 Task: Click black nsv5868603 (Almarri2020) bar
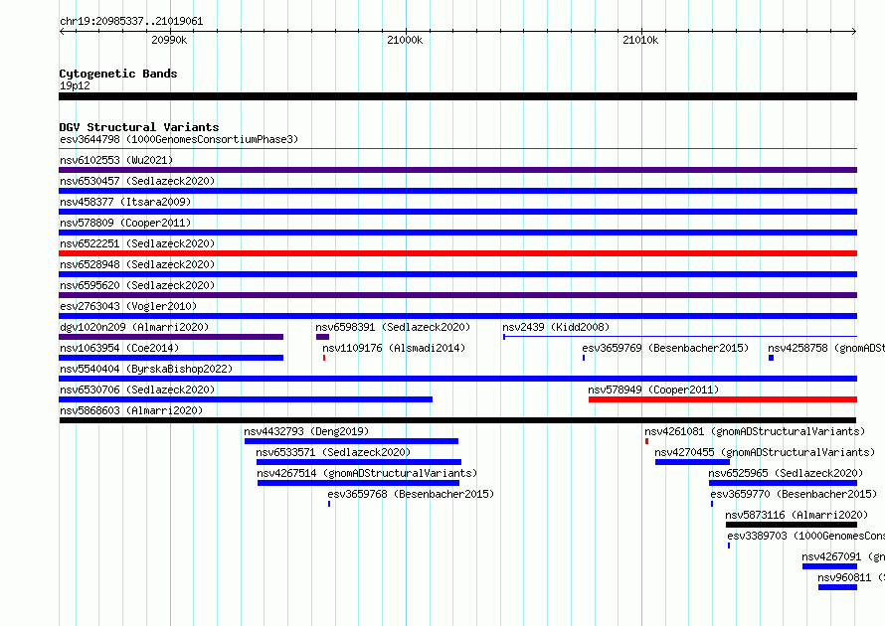pos(457,420)
